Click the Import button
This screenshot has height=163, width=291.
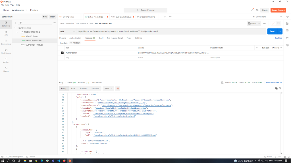pos(53,17)
